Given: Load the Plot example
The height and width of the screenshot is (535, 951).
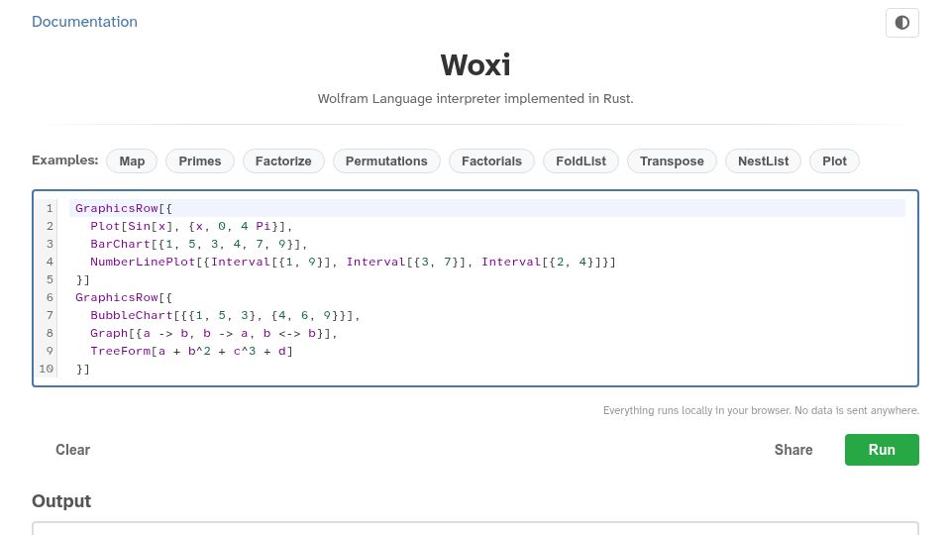Looking at the screenshot, I should pyautogui.click(x=834, y=161).
